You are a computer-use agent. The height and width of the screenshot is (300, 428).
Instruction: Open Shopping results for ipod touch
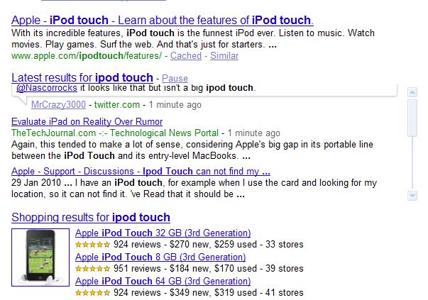(x=91, y=217)
